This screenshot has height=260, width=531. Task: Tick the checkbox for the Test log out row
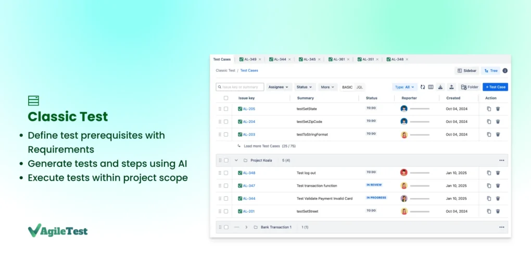tap(226, 173)
